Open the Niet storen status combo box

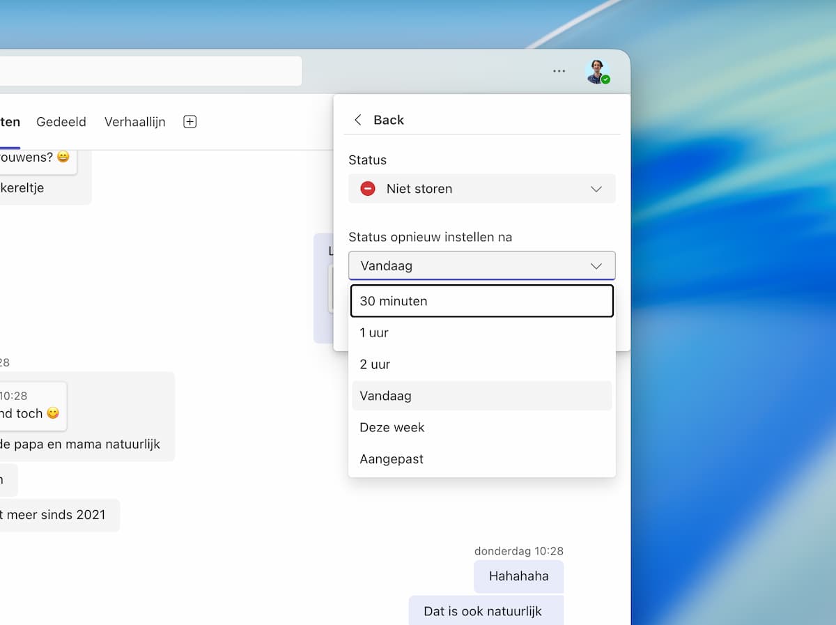click(x=481, y=189)
